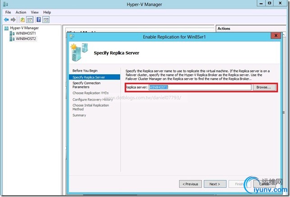The width and height of the screenshot is (290, 197).
Task: Click the < Previous button
Action: pyautogui.click(x=190, y=184)
